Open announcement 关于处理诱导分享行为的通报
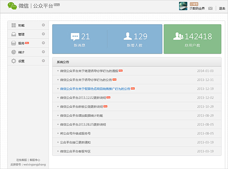The width and height of the screenshot is (228, 169). pyautogui.click(x=89, y=71)
